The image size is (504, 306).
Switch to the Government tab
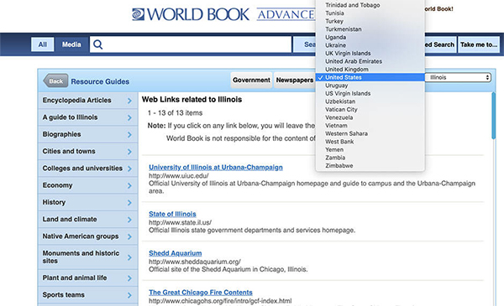[x=251, y=80]
